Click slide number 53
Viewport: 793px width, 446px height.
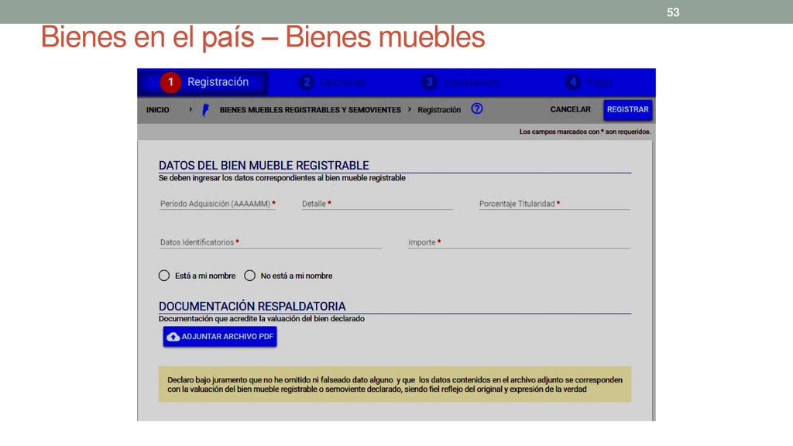[x=673, y=12]
